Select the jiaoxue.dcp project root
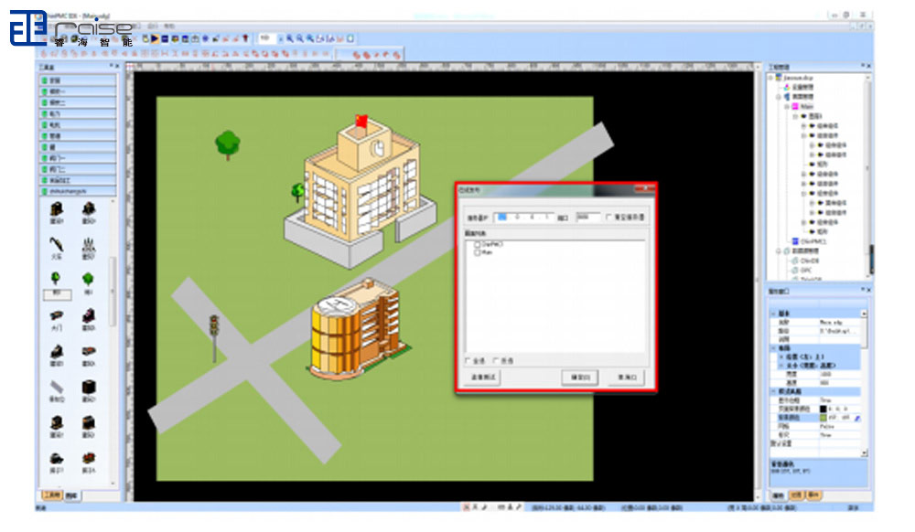The height and width of the screenshot is (532, 915). (798, 78)
